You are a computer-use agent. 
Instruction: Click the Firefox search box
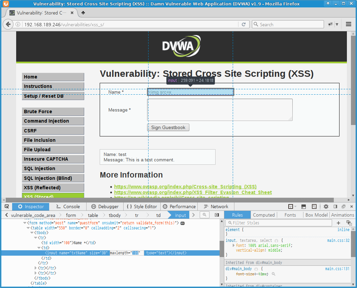(288, 24)
